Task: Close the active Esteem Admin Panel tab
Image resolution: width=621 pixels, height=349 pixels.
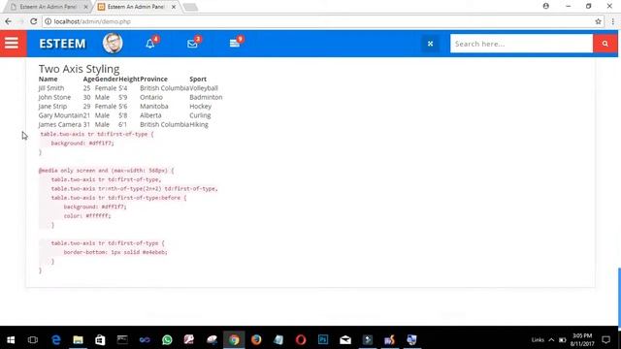Action: 173,7
